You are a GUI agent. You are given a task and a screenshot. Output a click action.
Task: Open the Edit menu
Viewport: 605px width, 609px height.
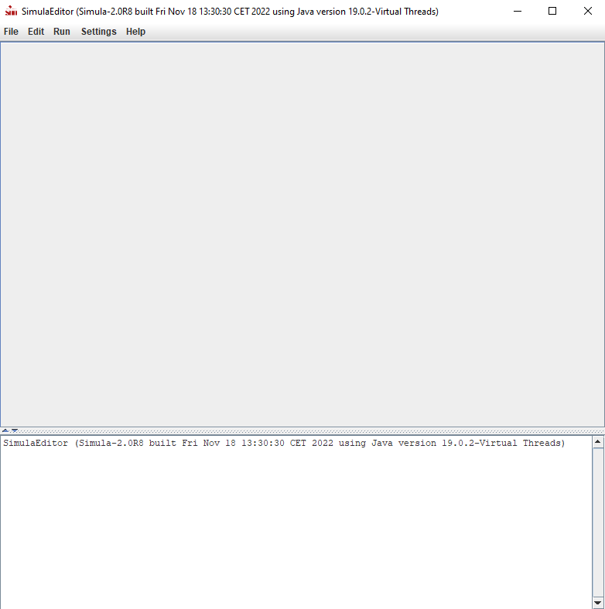36,32
